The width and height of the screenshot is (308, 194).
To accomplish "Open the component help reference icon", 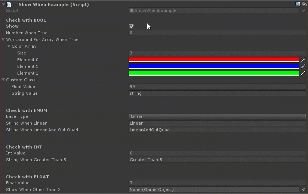I will coord(298,4).
